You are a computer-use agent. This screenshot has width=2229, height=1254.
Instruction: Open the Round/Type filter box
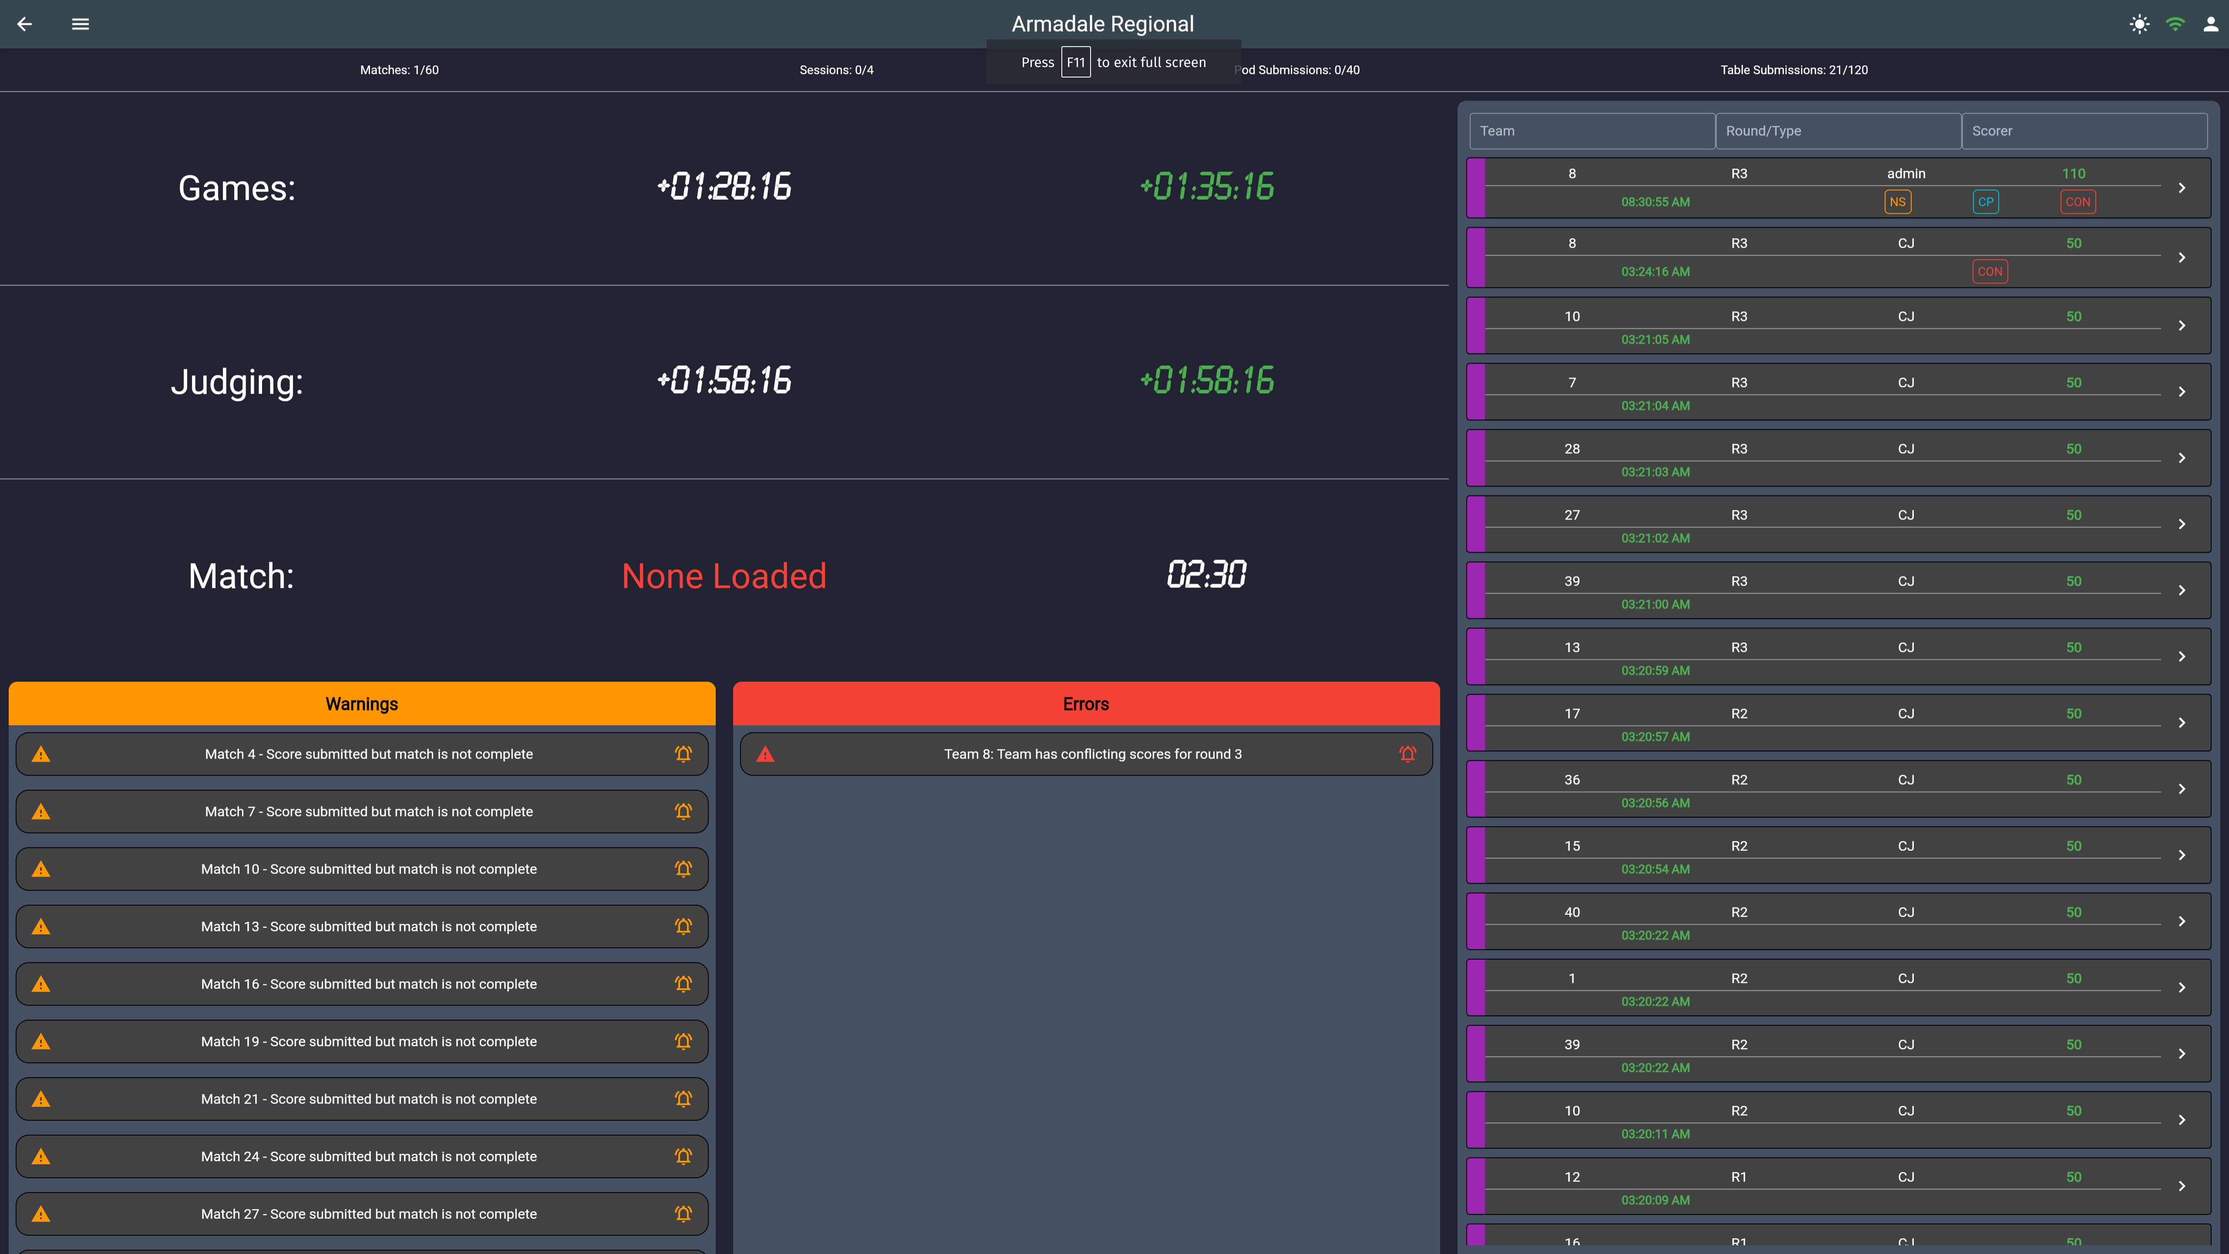click(x=1837, y=131)
